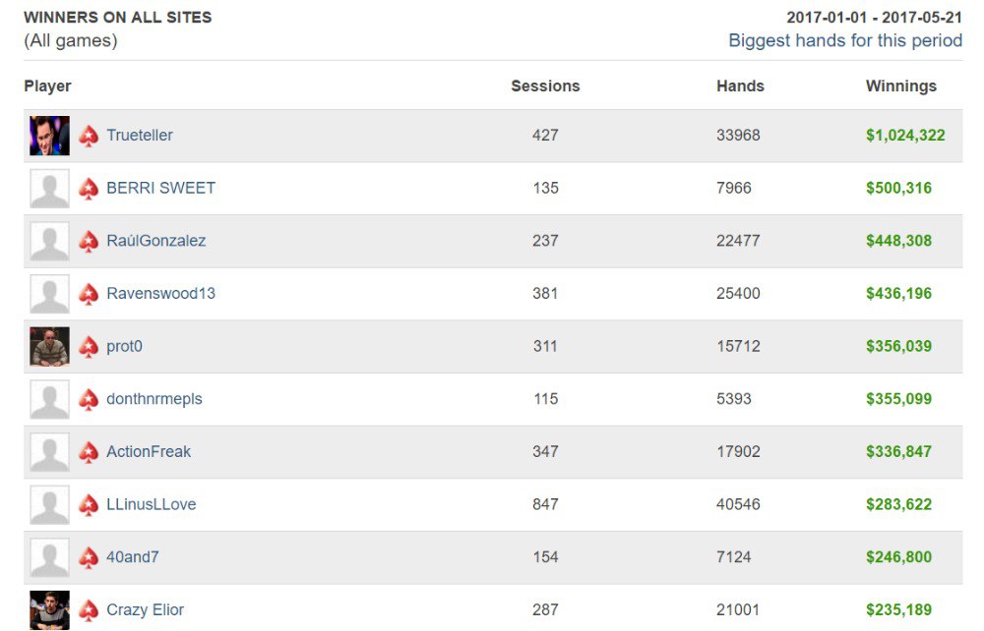Click the spade icon beside BERRI SWEET
Screen dimensions: 984x631
[x=89, y=189]
